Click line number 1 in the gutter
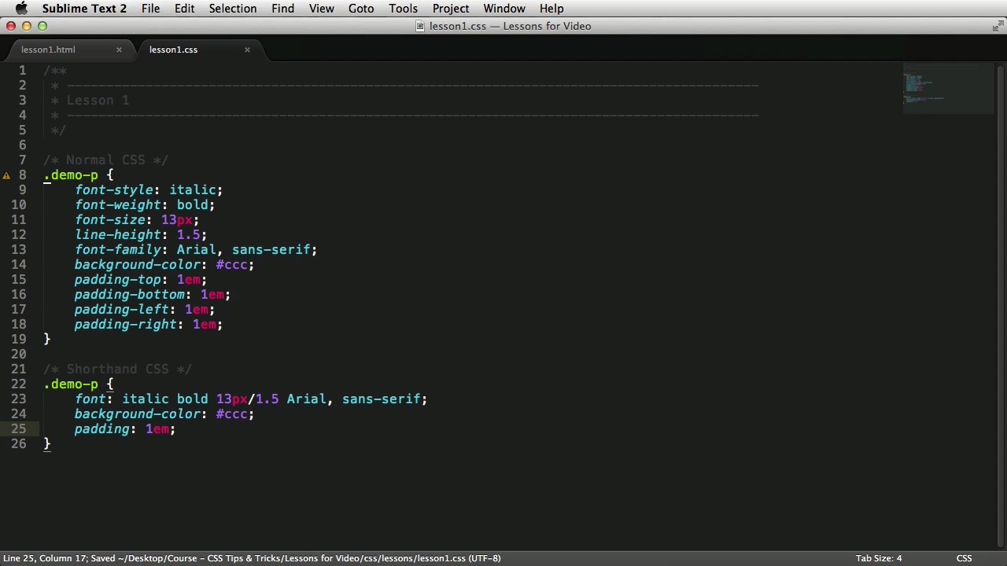 [x=22, y=71]
